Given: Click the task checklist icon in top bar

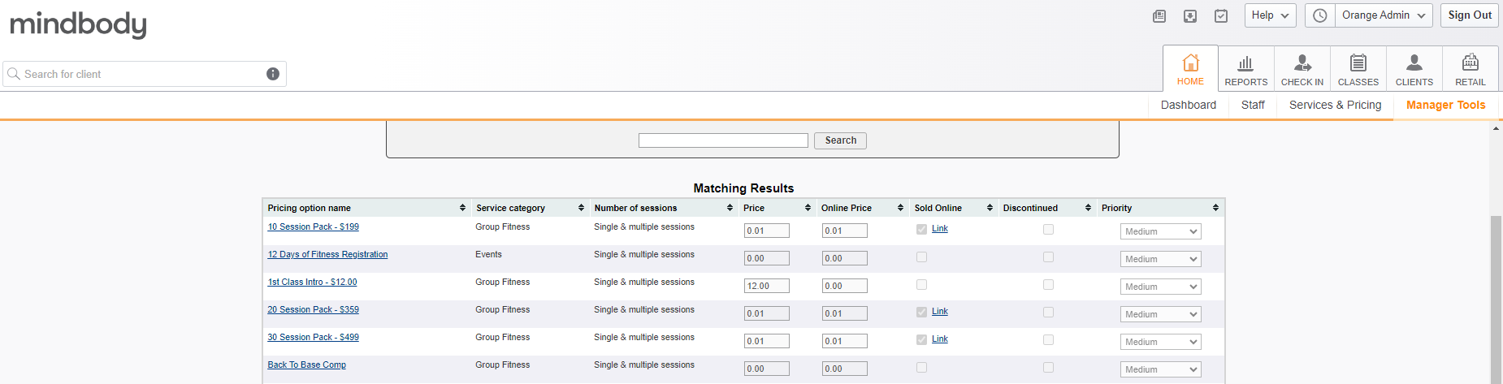Looking at the screenshot, I should pyautogui.click(x=1221, y=16).
